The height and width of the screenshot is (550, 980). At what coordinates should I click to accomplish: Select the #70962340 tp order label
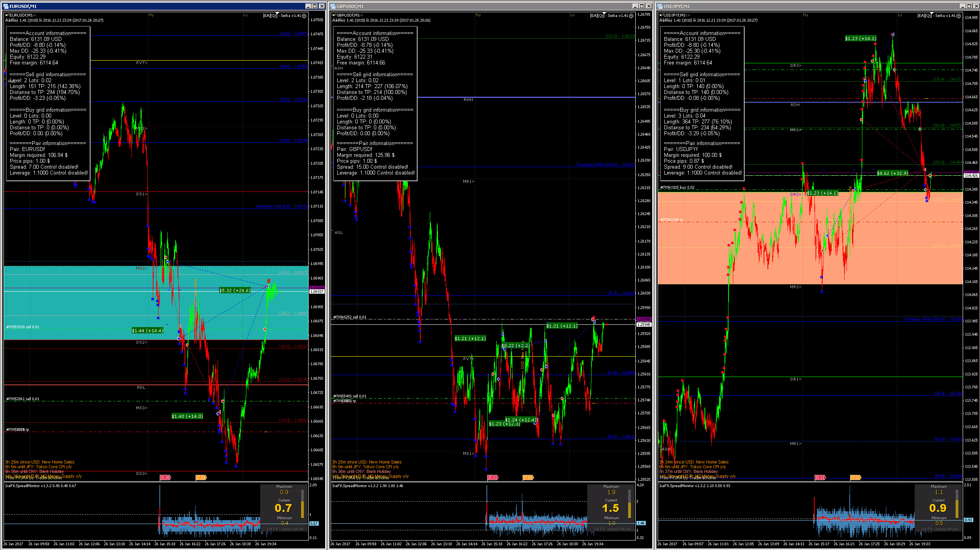pos(672,220)
